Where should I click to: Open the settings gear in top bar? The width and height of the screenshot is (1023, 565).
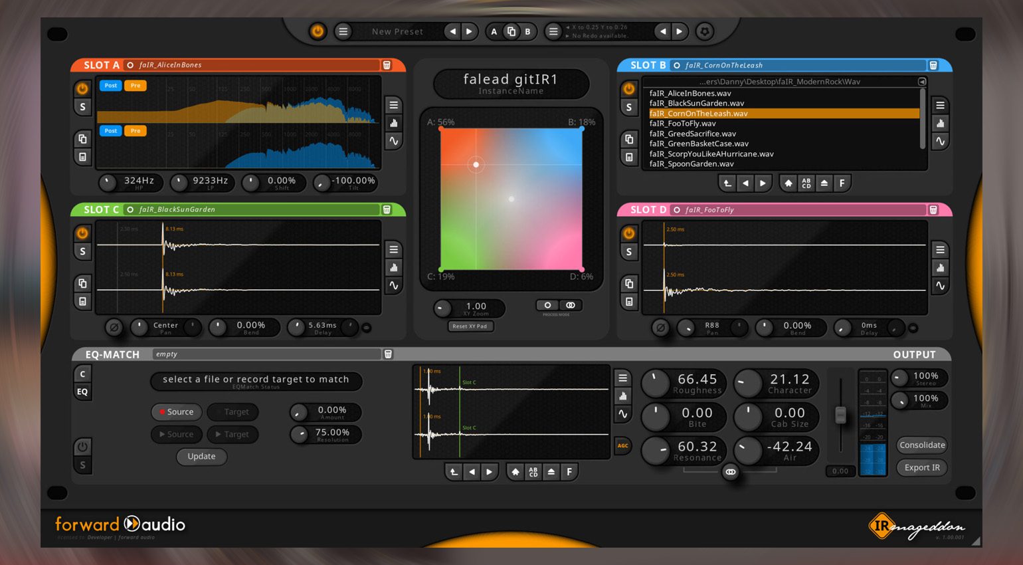(704, 31)
